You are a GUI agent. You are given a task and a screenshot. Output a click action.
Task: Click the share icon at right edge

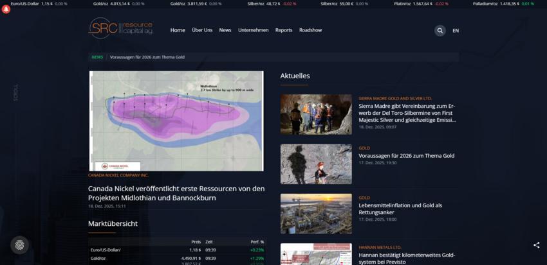click(536, 245)
